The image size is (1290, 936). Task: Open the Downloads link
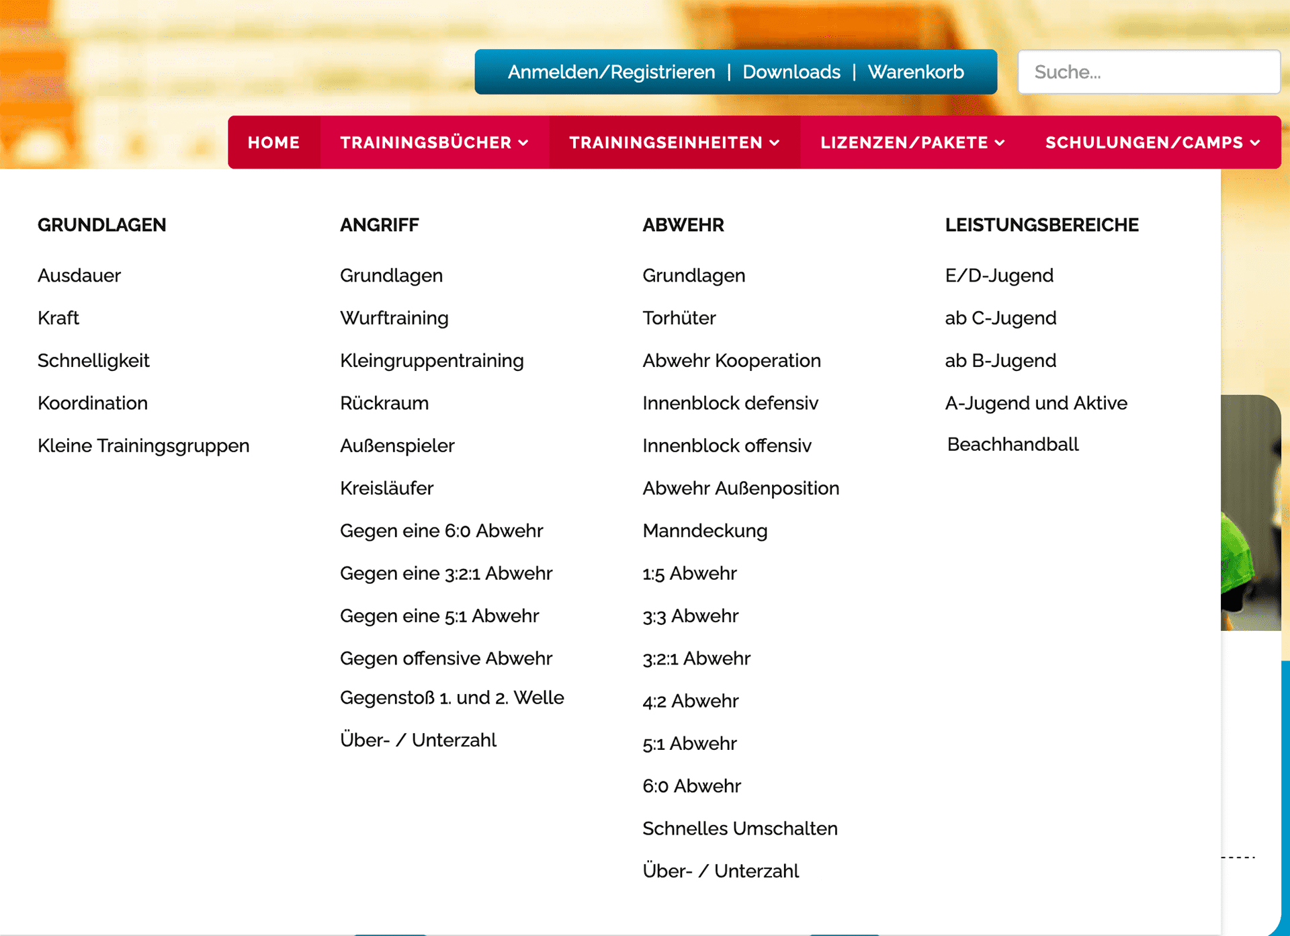(x=791, y=72)
